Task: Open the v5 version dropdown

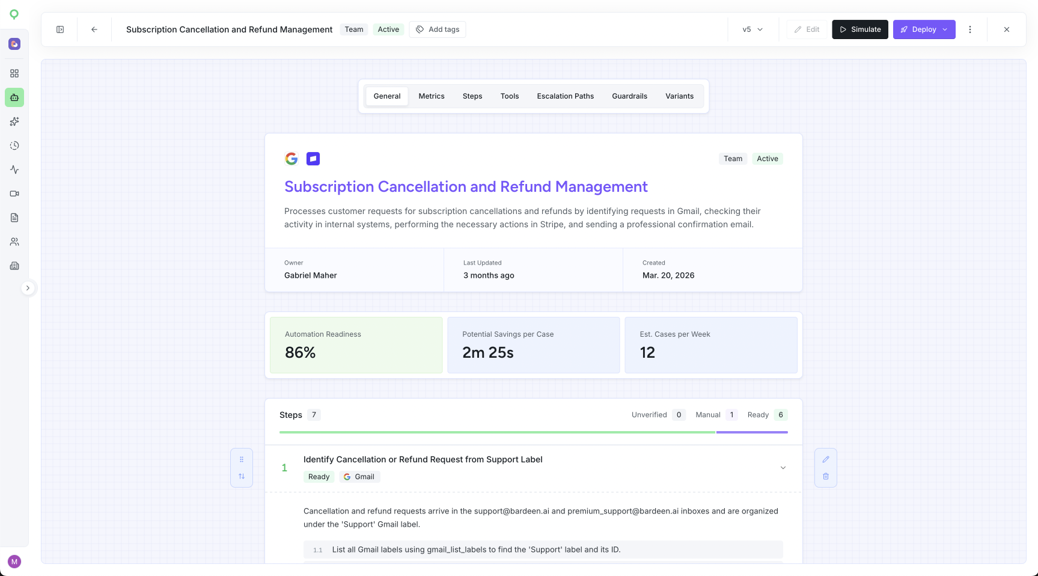Action: [753, 29]
